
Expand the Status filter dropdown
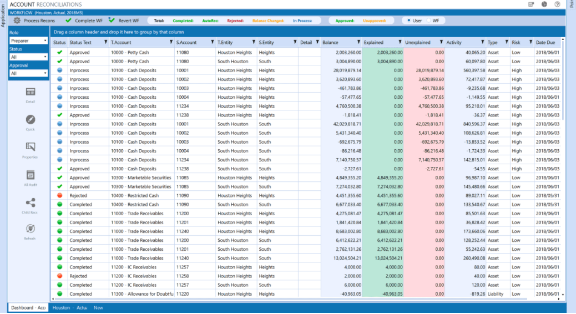(28, 57)
